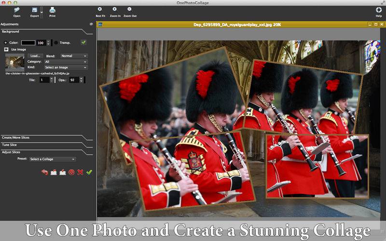Click the white slider bar beside the Tile field
Viewport: 386px width, 241px height.
pos(55,80)
